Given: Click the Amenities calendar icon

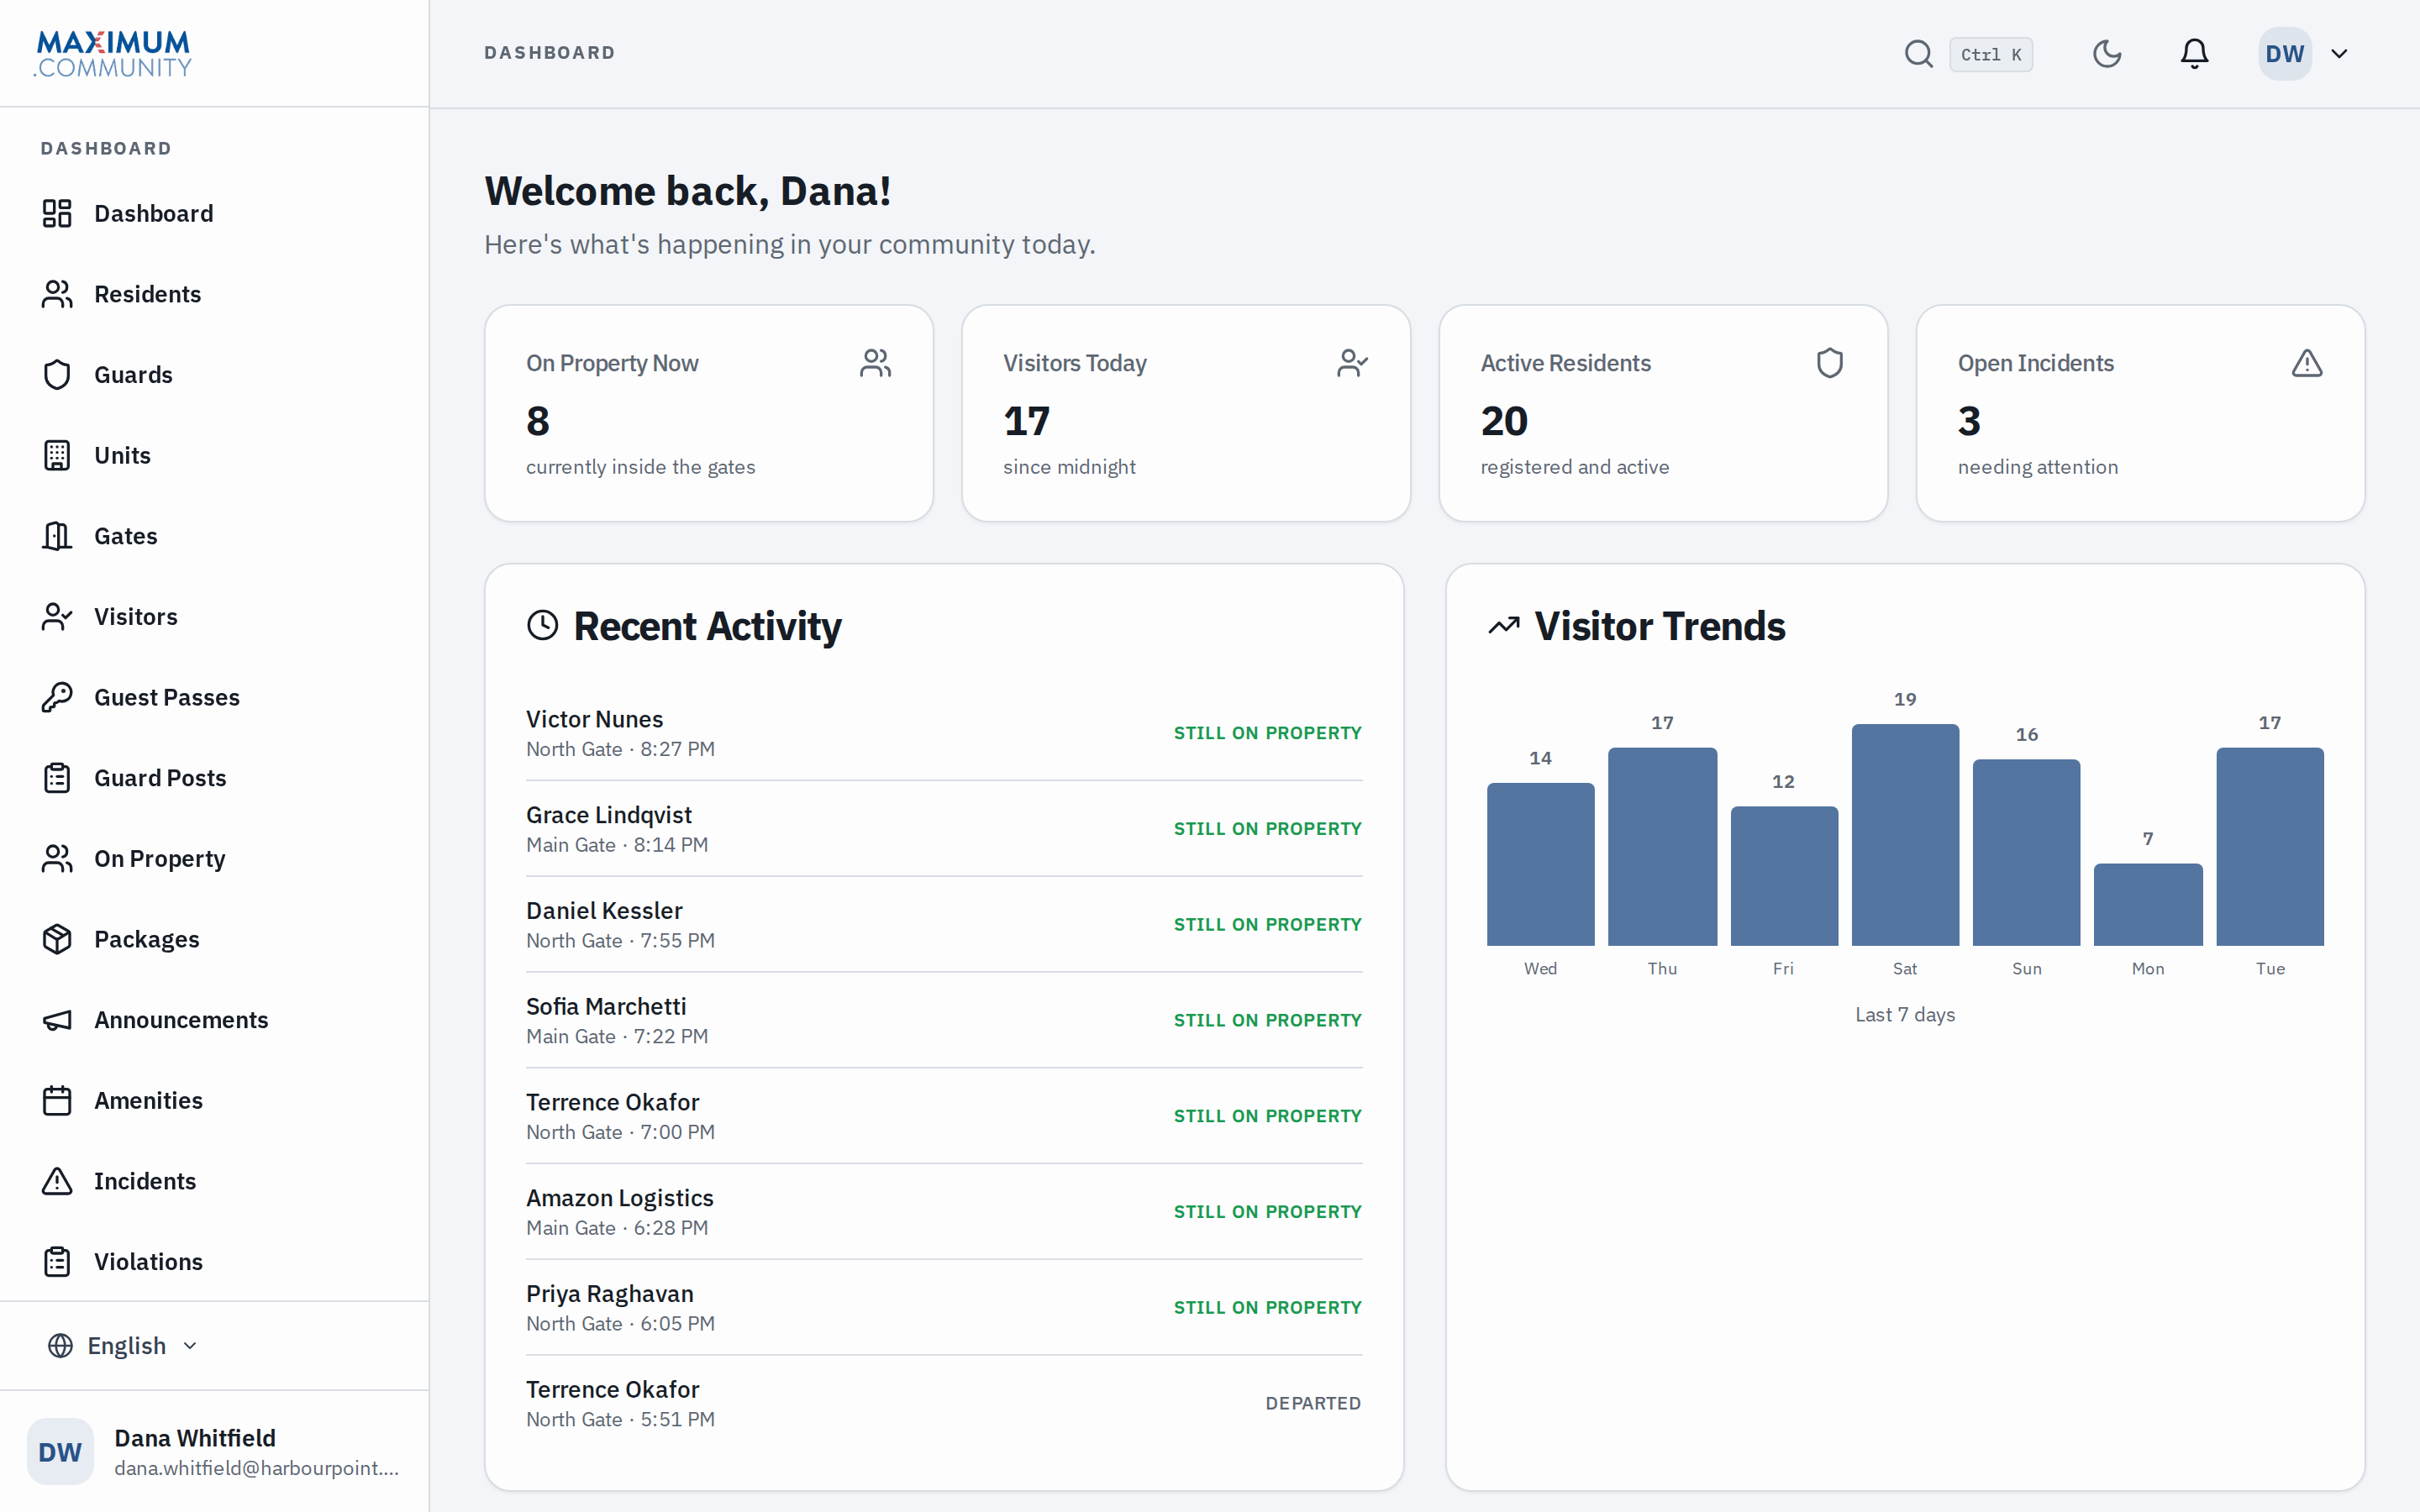Looking at the screenshot, I should pos(57,1101).
